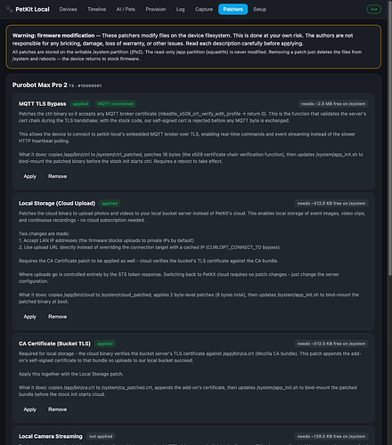The image size is (392, 445).
Task: Select the Patchers tab
Action: [233, 9]
